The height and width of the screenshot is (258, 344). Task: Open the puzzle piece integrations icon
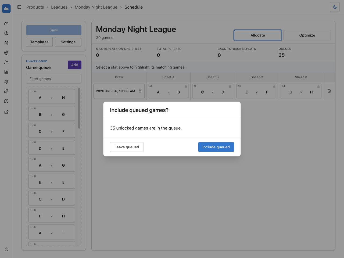pyautogui.click(x=6, y=91)
